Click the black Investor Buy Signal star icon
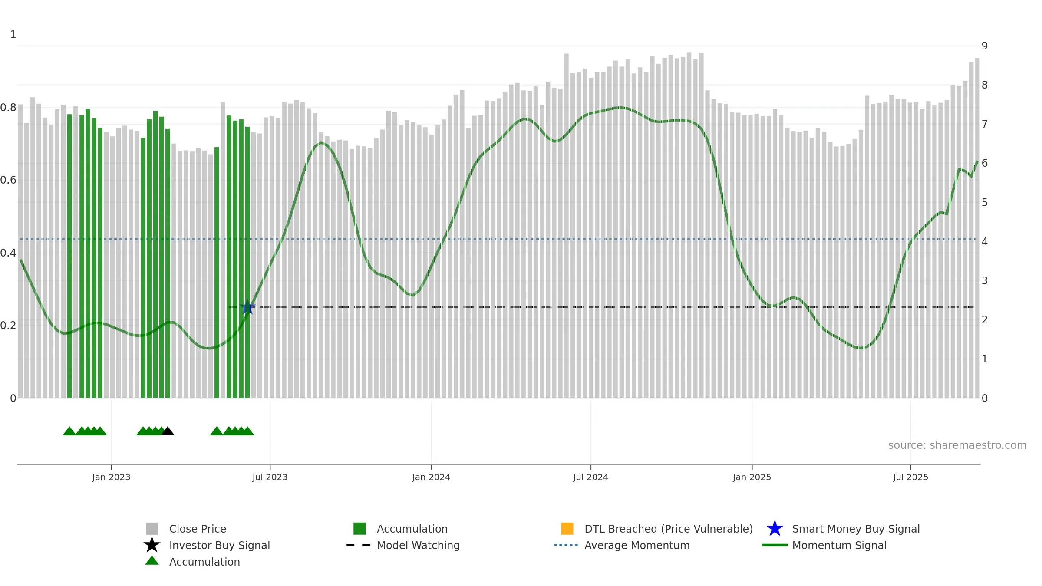Screen dimensions: 1042x586 (152, 545)
